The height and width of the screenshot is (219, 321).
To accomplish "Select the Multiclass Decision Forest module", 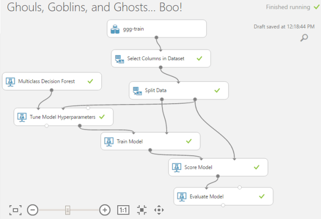I will 51,81.
